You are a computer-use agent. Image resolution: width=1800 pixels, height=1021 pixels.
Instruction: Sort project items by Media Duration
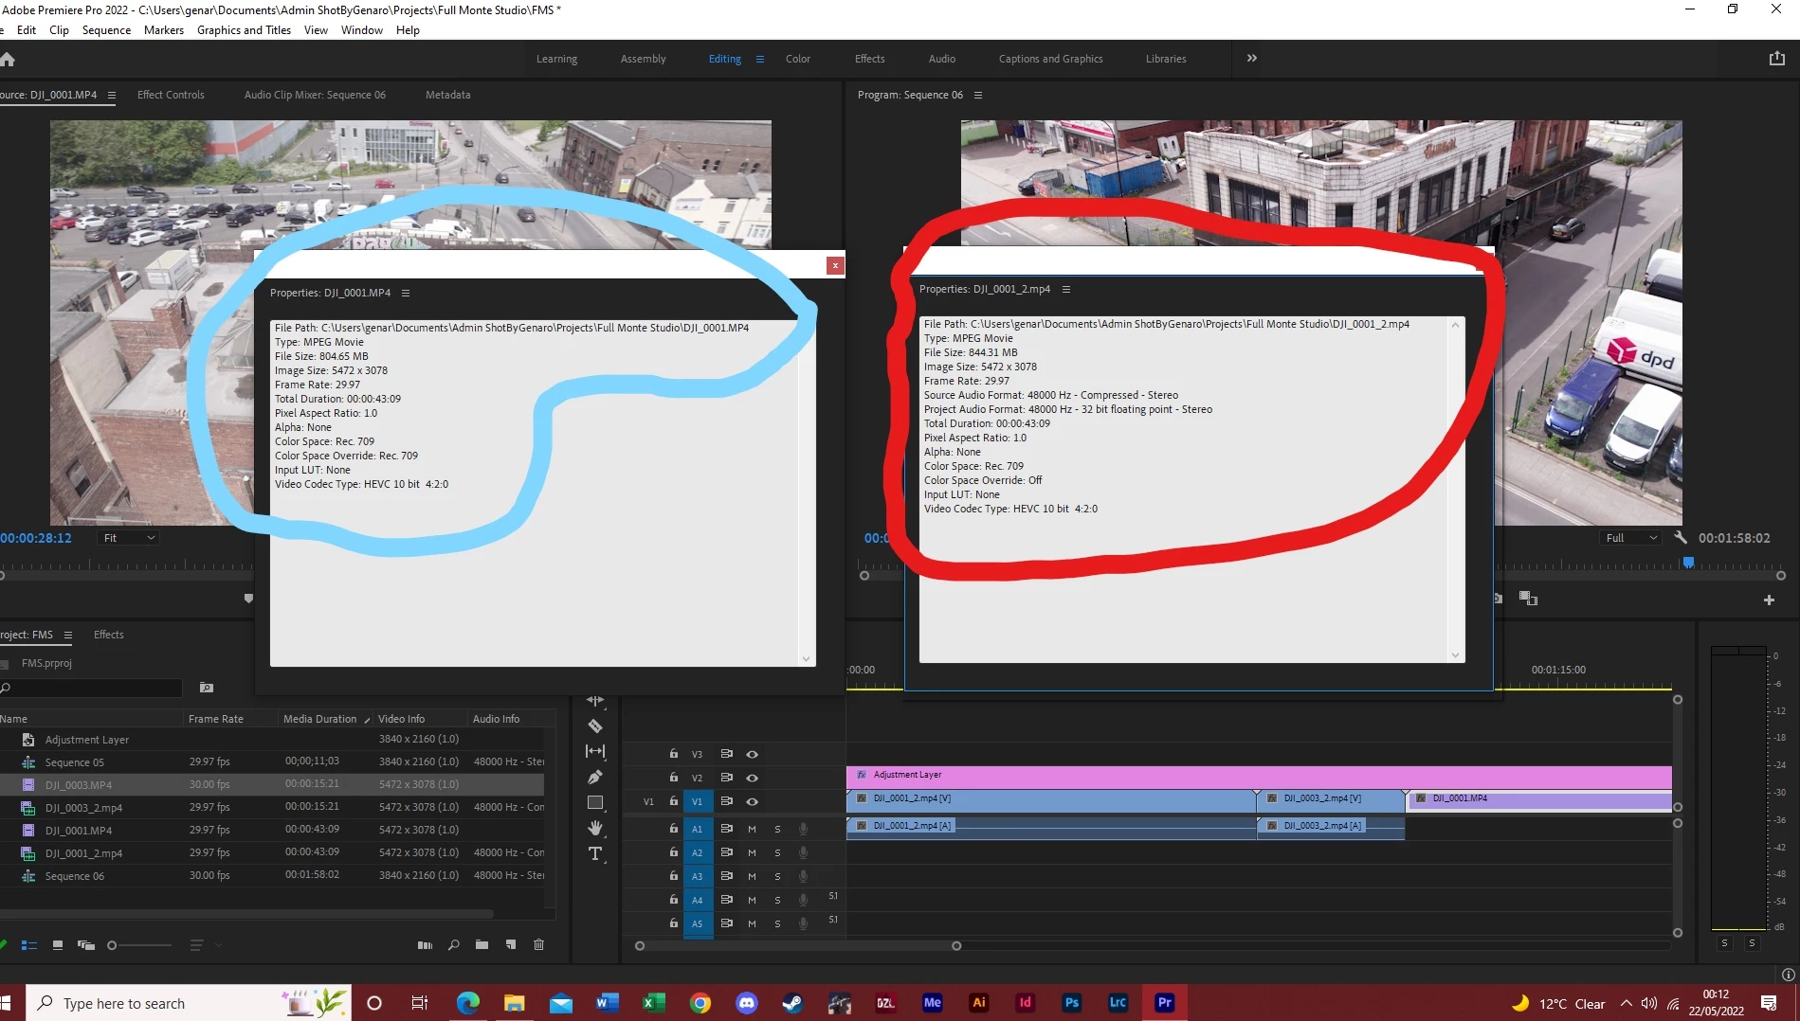320,719
